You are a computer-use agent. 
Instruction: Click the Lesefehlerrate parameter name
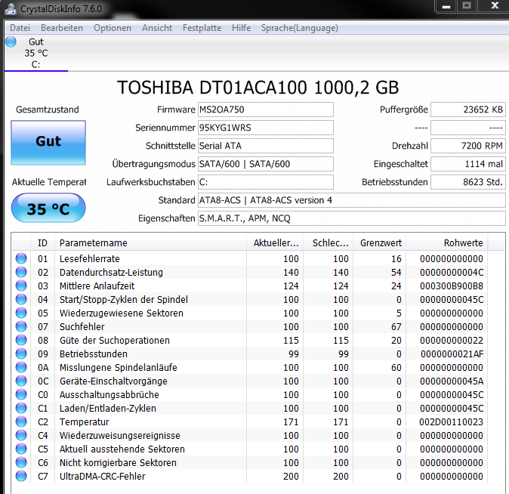point(90,258)
